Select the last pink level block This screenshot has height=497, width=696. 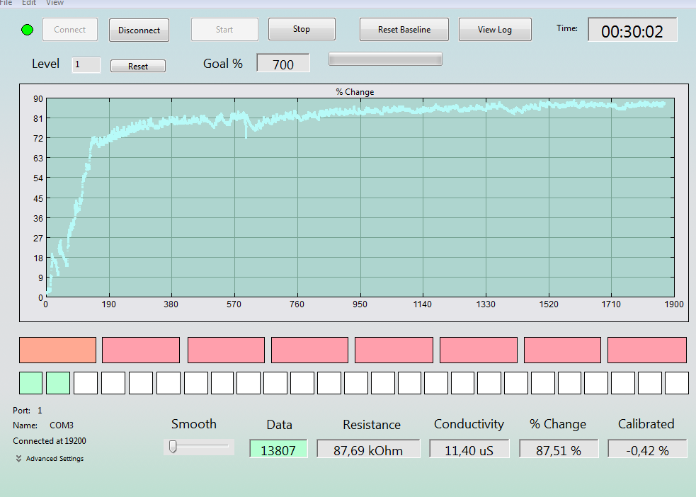click(646, 350)
